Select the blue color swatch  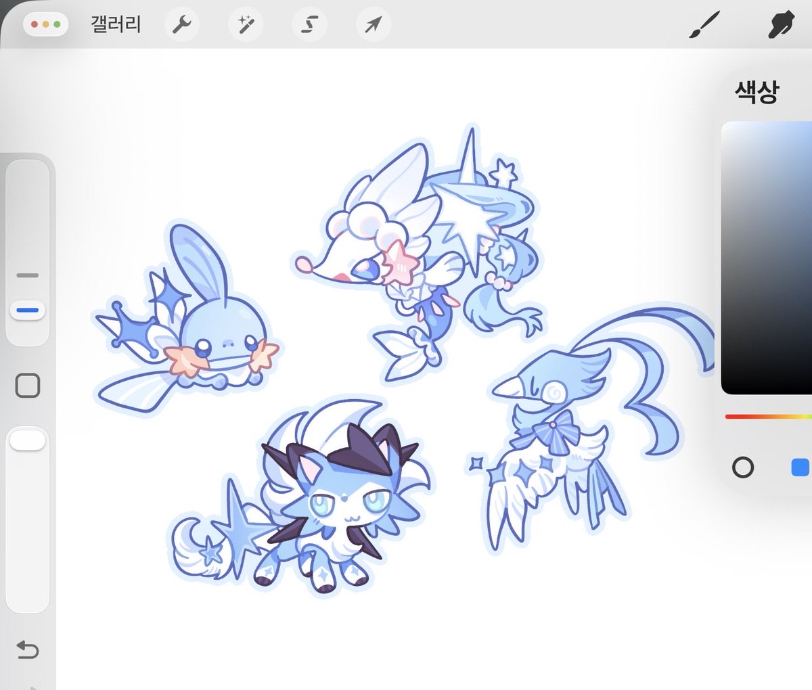tap(800, 467)
